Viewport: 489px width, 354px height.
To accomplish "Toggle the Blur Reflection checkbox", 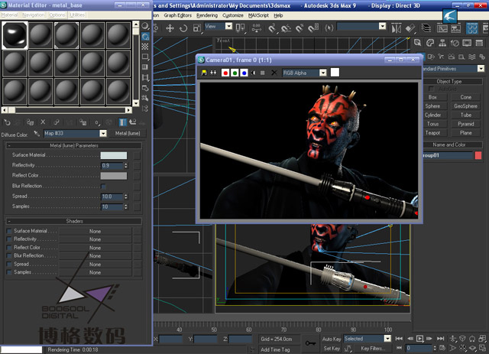I will [x=102, y=186].
